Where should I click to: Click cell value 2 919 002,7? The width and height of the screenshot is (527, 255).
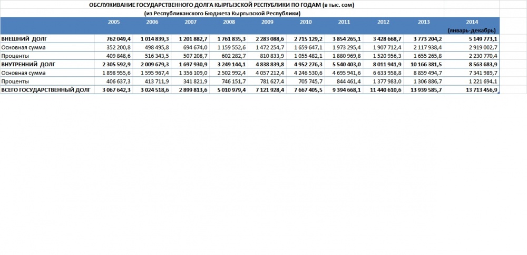[483, 47]
